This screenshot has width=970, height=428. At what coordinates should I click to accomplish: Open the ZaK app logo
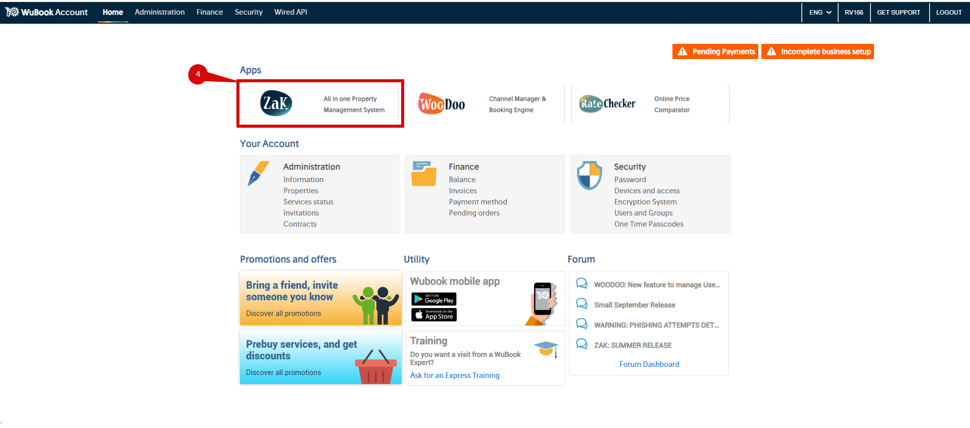pyautogui.click(x=276, y=103)
